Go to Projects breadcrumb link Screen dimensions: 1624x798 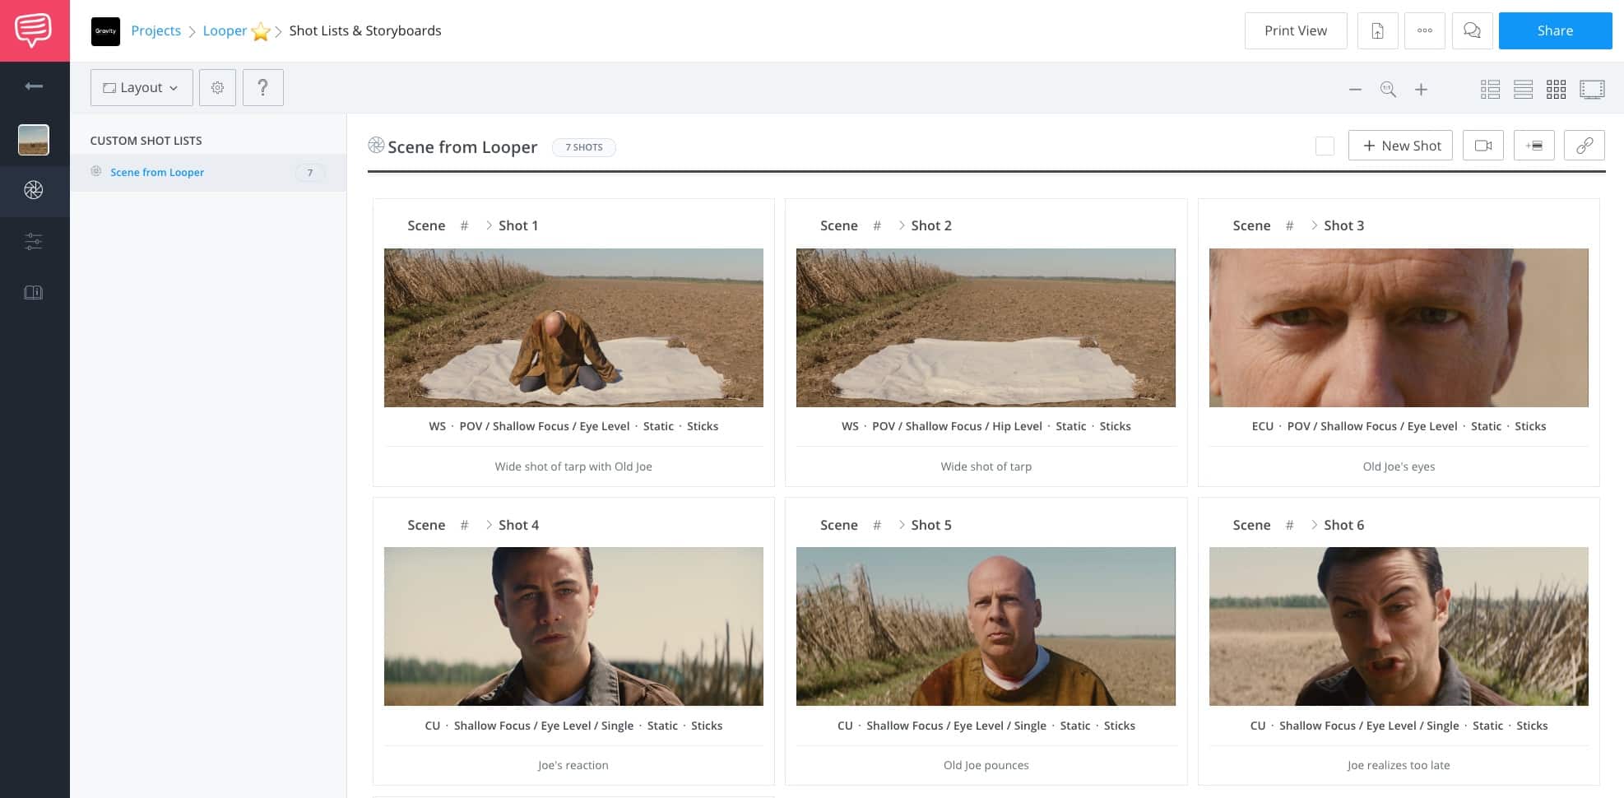tap(155, 30)
